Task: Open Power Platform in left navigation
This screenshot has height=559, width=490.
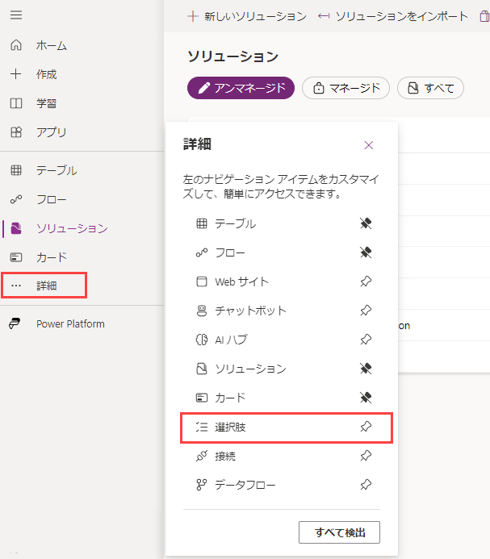Action: click(x=70, y=323)
